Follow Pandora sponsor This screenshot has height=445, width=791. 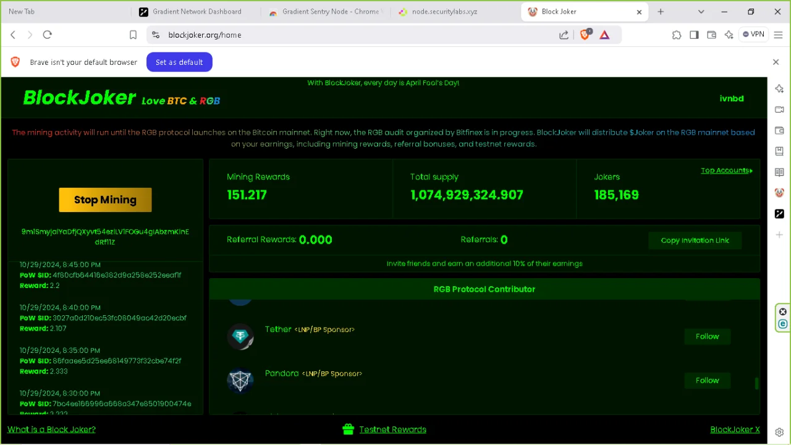(x=708, y=380)
